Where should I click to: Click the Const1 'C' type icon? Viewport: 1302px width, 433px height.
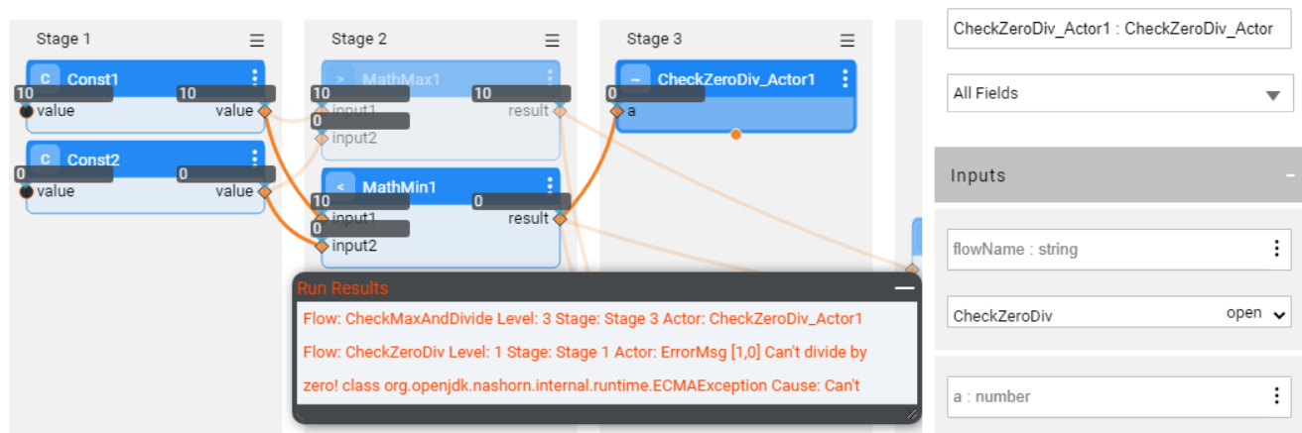(x=45, y=78)
